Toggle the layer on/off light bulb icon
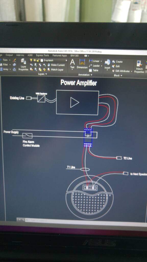147x262 pixels. click(31, 60)
